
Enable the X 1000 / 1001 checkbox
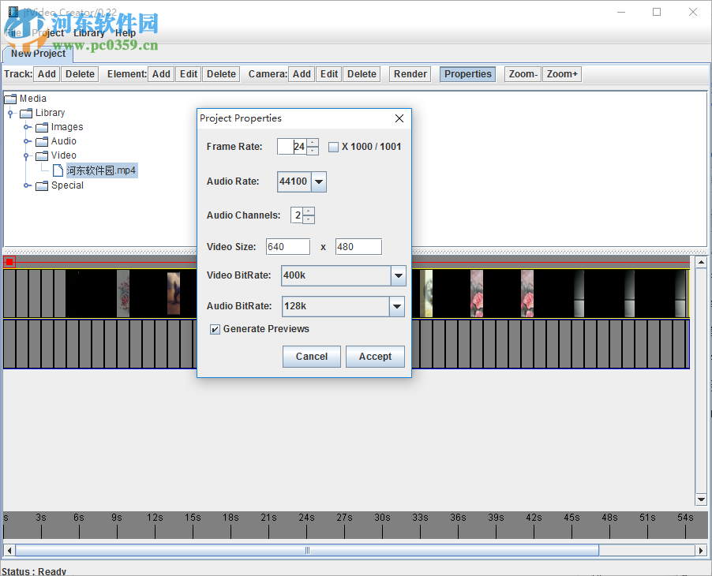click(x=333, y=146)
